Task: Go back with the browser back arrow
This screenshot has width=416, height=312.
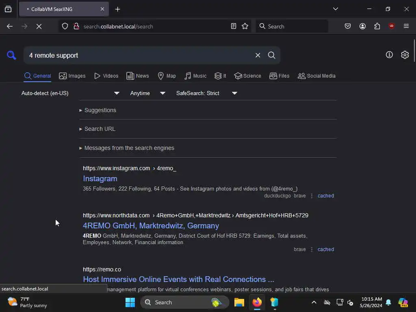Action: (10, 26)
